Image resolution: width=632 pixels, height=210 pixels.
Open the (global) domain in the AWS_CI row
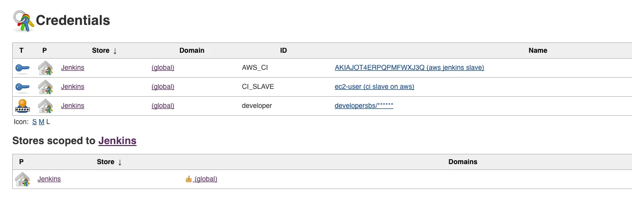point(163,68)
